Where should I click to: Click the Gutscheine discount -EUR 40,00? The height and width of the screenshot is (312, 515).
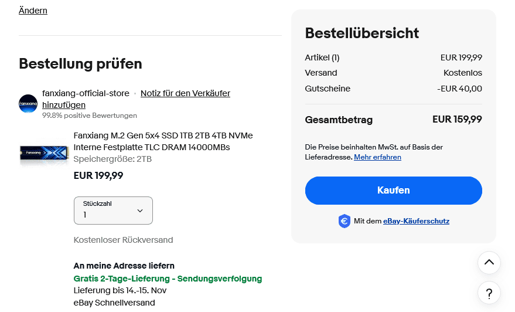(x=459, y=89)
